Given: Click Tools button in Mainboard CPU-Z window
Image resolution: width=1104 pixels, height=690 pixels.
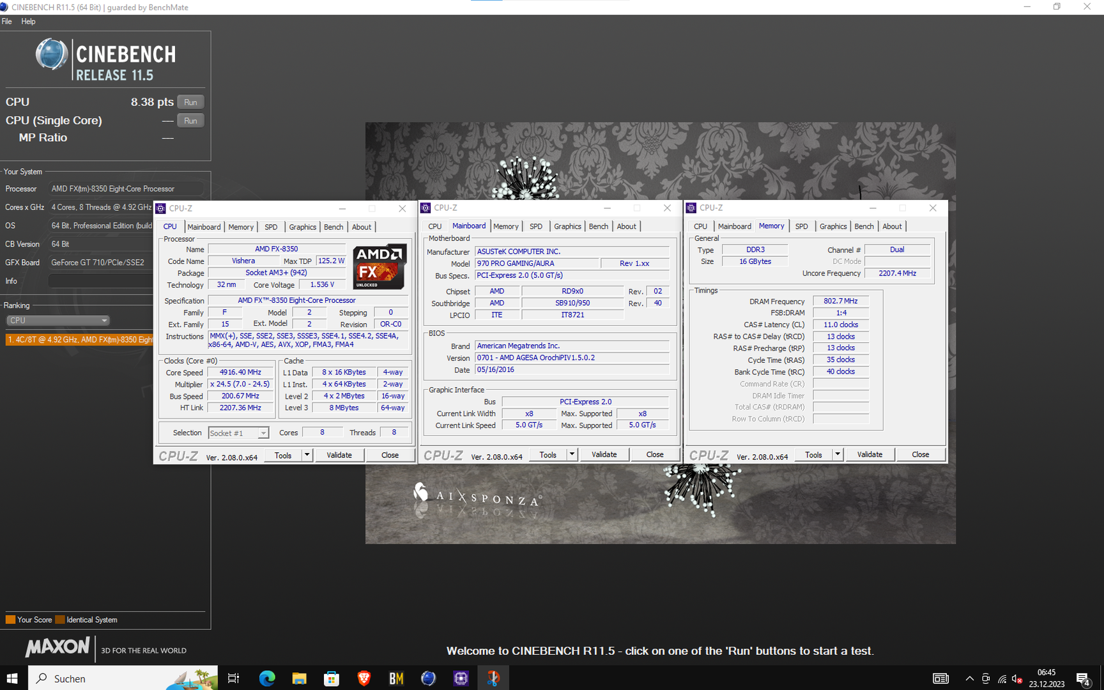Looking at the screenshot, I should click(x=548, y=454).
